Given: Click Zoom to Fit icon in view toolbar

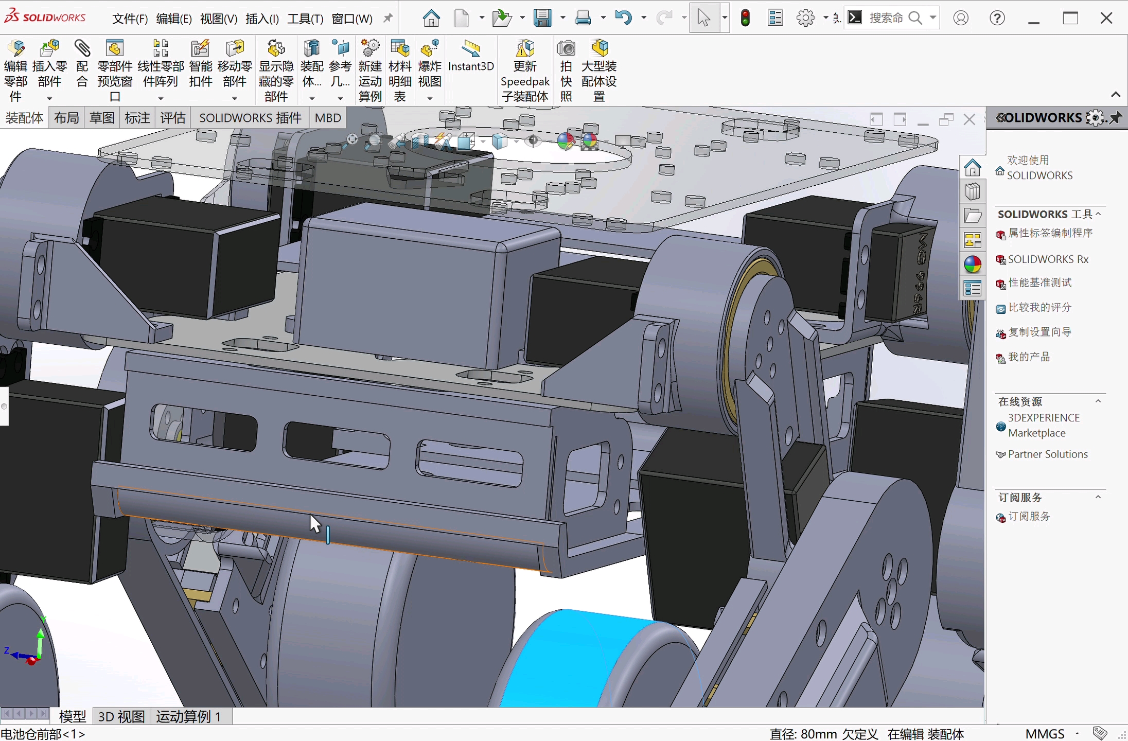Looking at the screenshot, I should 352,139.
